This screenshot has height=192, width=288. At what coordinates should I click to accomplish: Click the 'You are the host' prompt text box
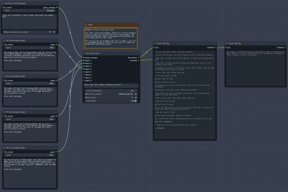[30, 173]
